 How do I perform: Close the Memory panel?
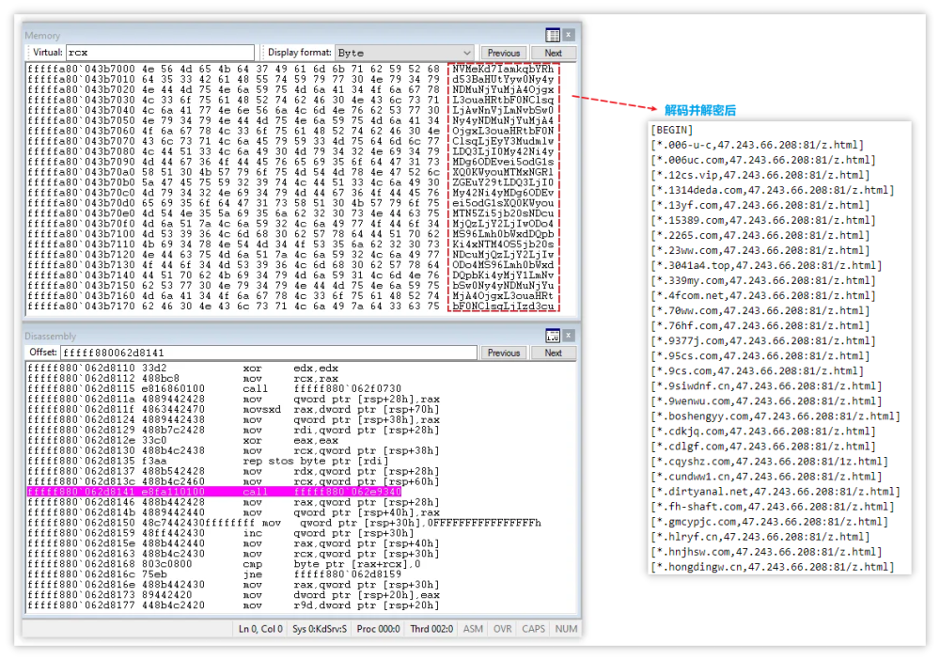[569, 35]
